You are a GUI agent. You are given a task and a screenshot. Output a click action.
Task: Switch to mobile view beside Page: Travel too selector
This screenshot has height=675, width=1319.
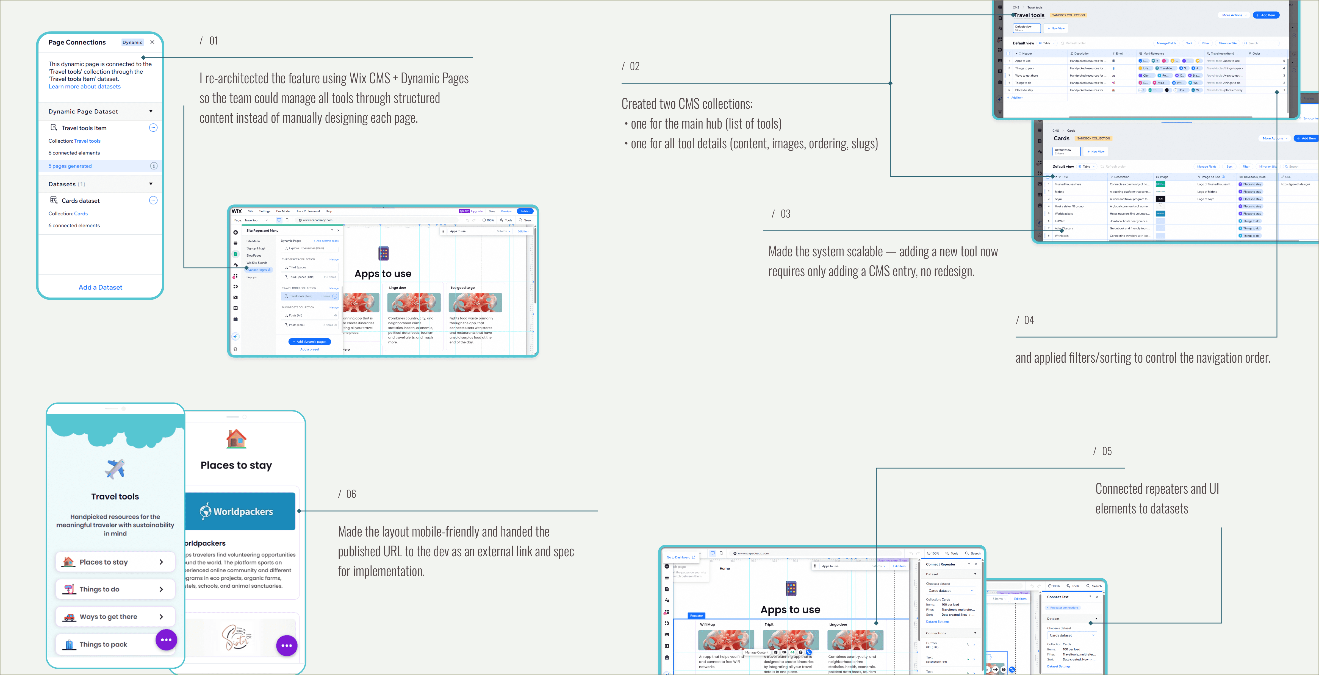coord(287,220)
